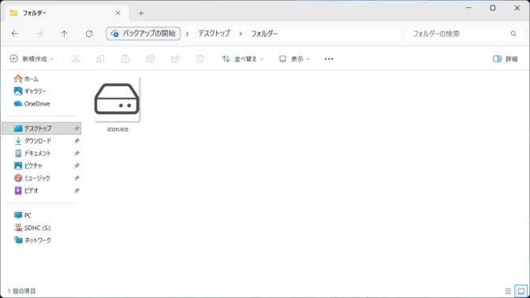Click the pin icon beside ダウンロード
This screenshot has height=298, width=530.
click(77, 141)
